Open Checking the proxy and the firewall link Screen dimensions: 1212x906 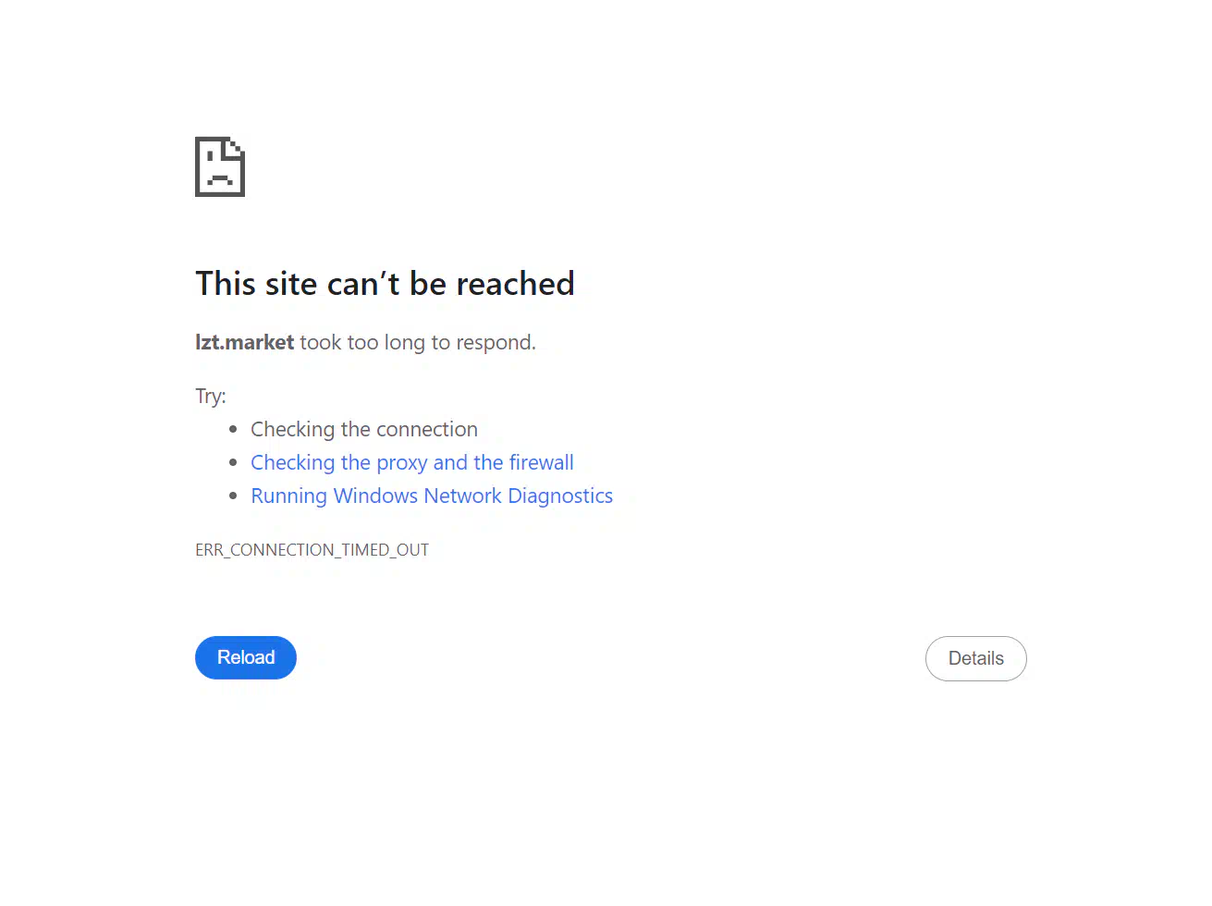click(412, 462)
